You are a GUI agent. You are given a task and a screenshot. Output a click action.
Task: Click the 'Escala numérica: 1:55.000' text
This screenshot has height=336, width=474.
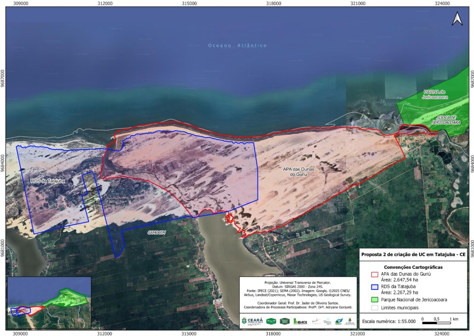(388, 321)
